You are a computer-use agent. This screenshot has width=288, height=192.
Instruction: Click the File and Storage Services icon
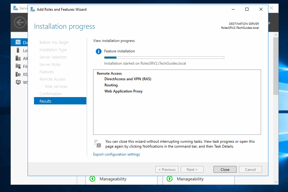point(18,66)
